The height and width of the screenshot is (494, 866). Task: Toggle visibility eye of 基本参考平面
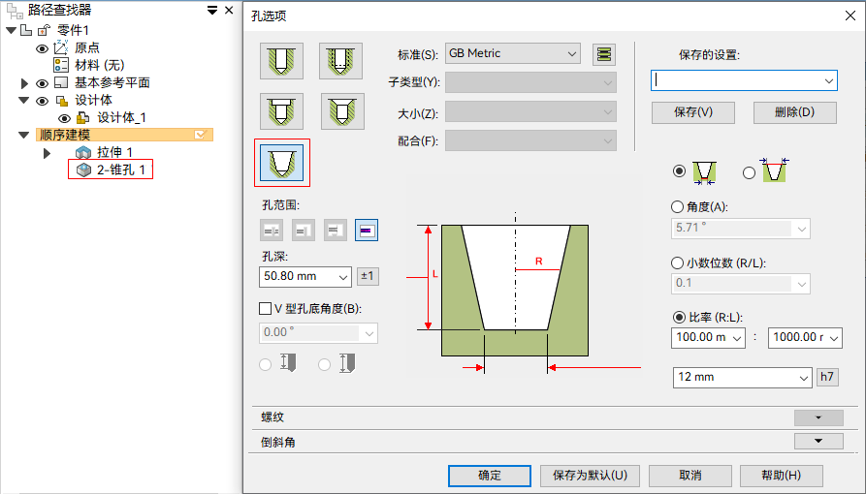(42, 84)
